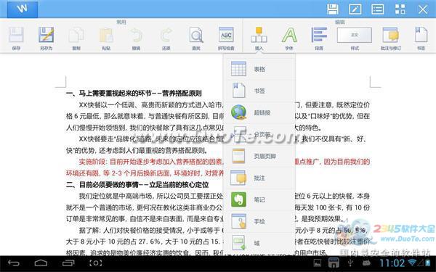Tap the Android back navigation button
Viewport: 436px width, 272px height.
14,263
